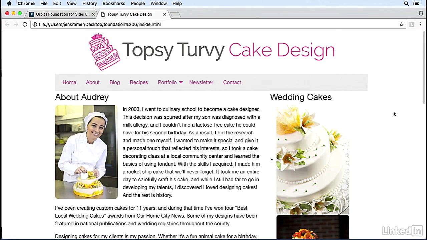The width and height of the screenshot is (427, 240).
Task: Click the photo of Audrey the chef
Action: (86, 152)
